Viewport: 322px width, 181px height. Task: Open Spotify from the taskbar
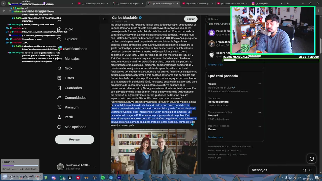103,178
